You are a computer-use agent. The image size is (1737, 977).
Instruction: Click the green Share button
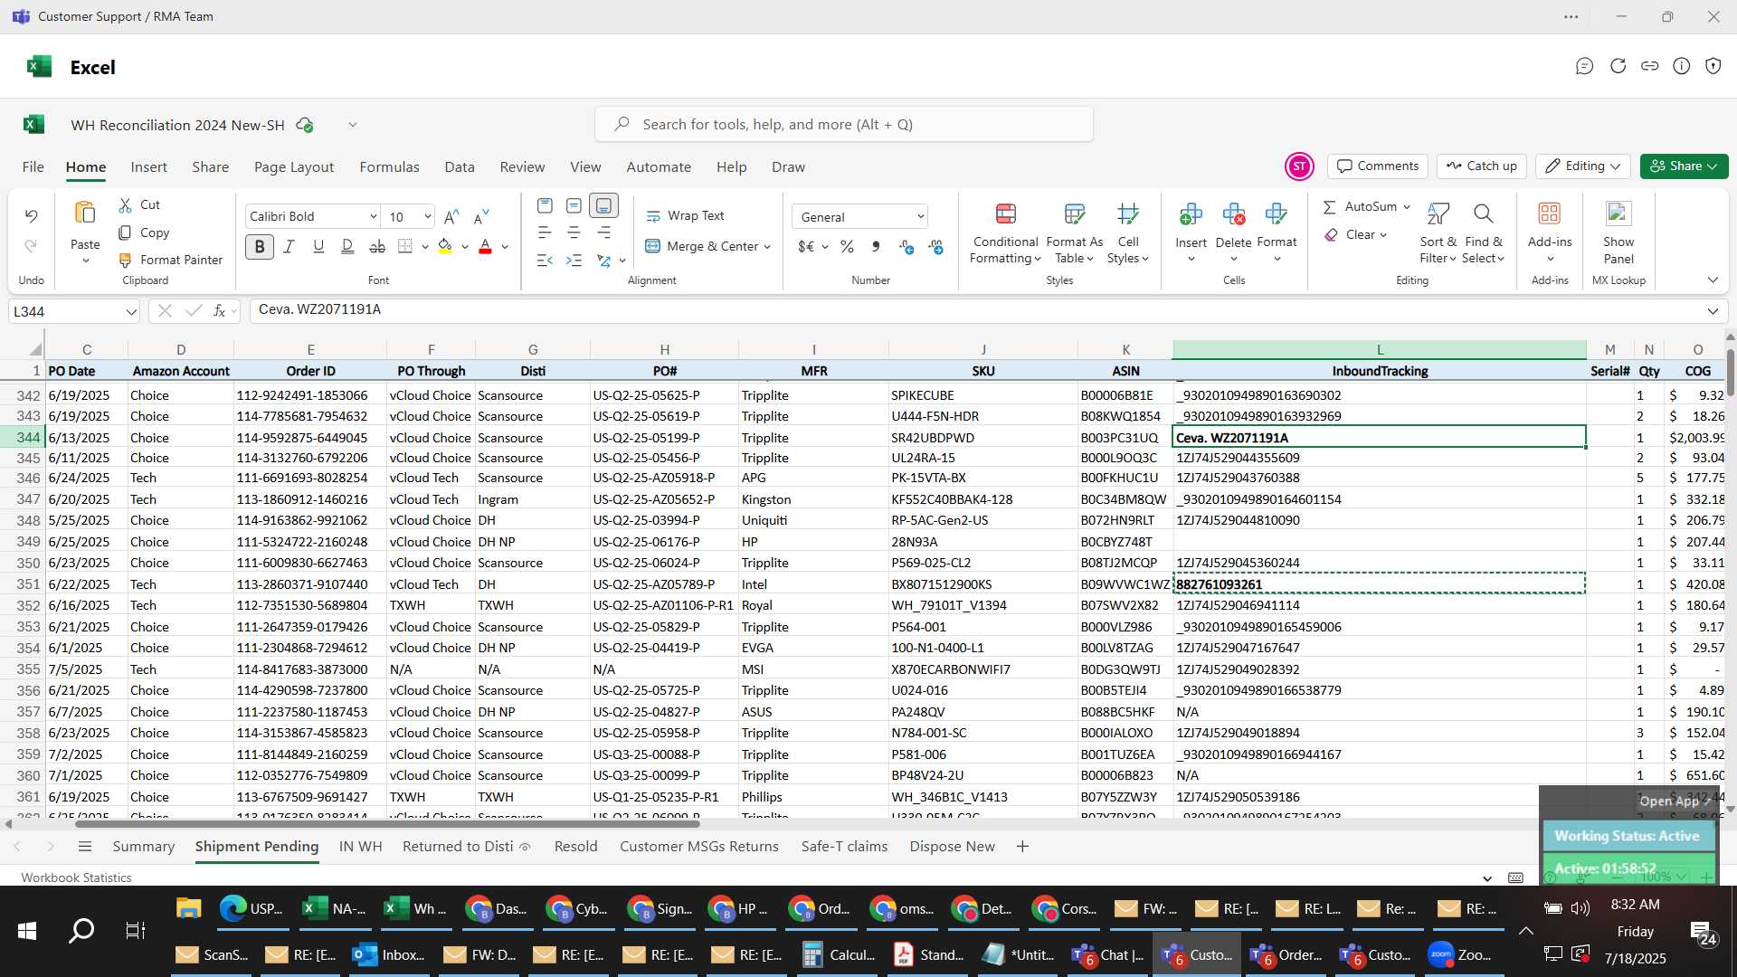(1684, 166)
